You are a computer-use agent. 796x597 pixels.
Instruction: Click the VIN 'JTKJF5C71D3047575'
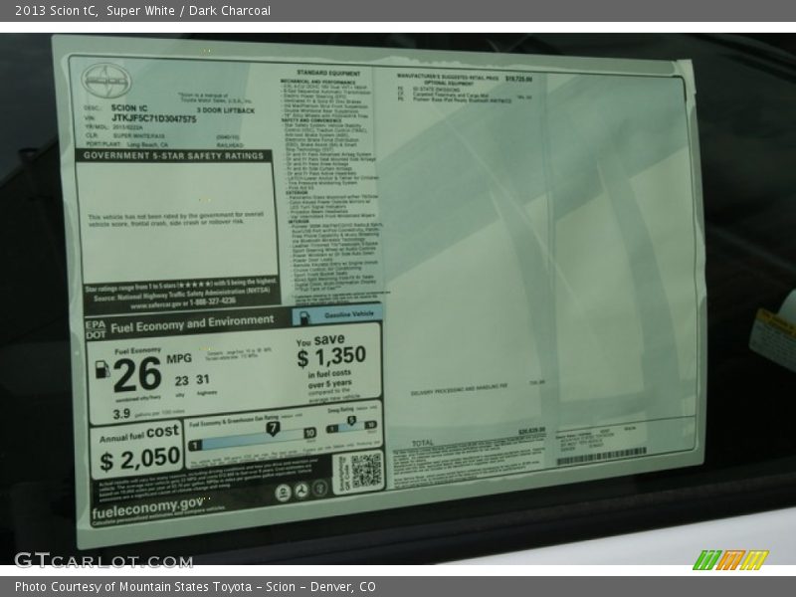coord(154,118)
